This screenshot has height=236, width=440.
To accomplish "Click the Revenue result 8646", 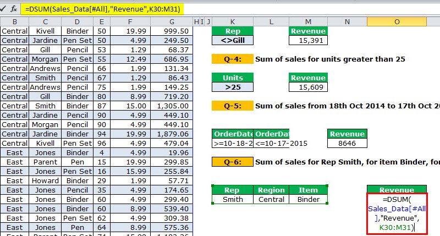I will pos(347,143).
